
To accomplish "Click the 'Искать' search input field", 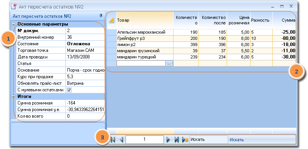I will pos(208,140).
